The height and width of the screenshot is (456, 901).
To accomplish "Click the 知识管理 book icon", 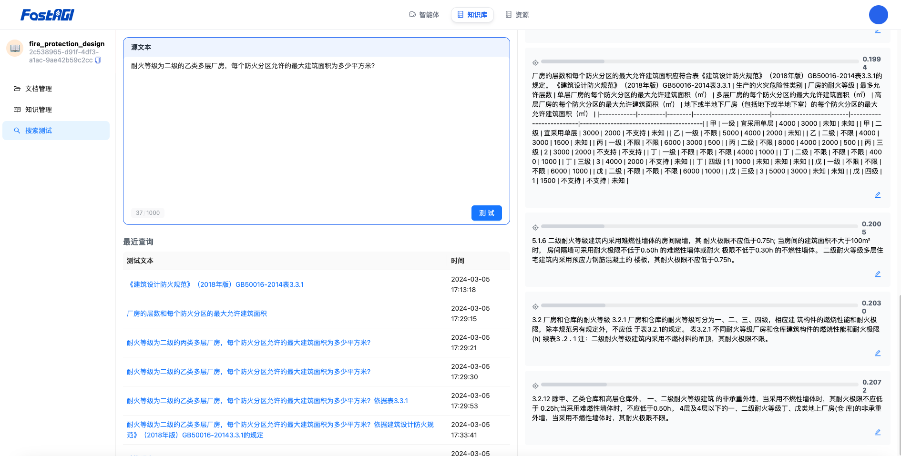I will (x=17, y=110).
